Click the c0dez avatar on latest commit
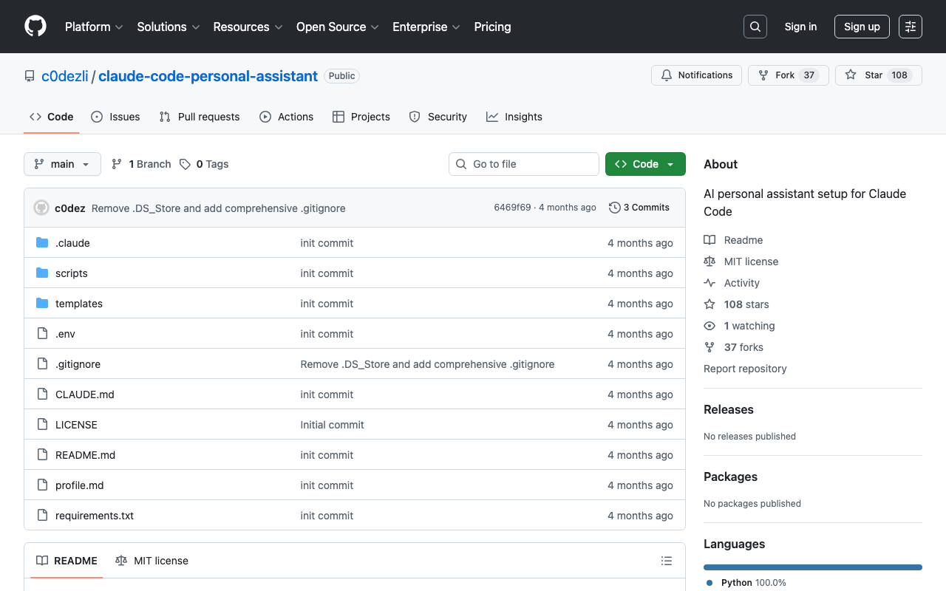 click(41, 208)
